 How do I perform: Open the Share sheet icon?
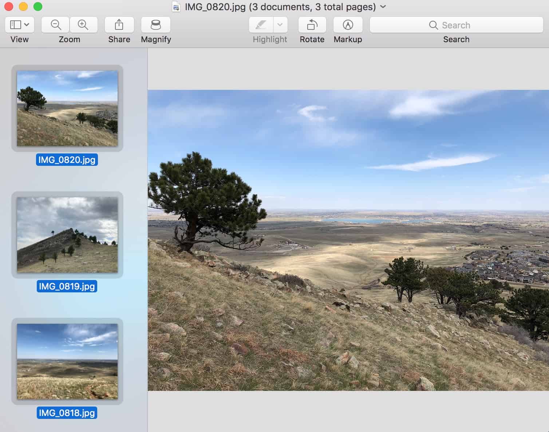pyautogui.click(x=119, y=25)
